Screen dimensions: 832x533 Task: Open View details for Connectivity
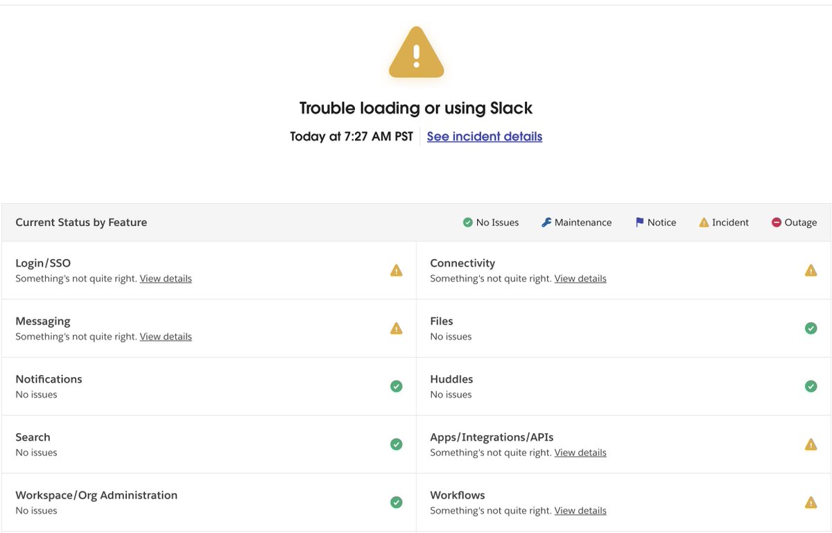[x=580, y=279]
